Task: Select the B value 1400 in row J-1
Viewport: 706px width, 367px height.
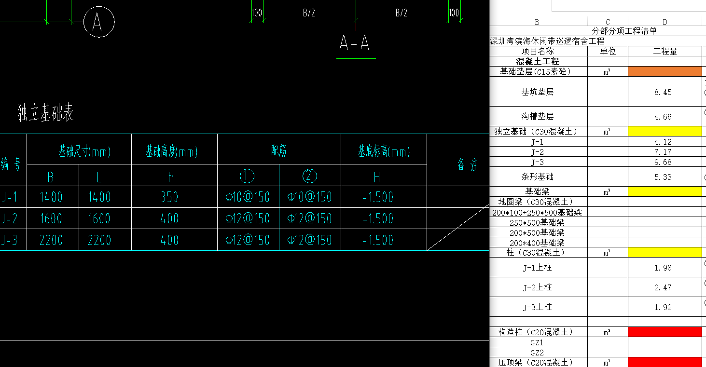Action: tap(51, 197)
